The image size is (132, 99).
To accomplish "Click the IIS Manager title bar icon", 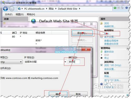I will pyautogui.click(x=4, y=3).
